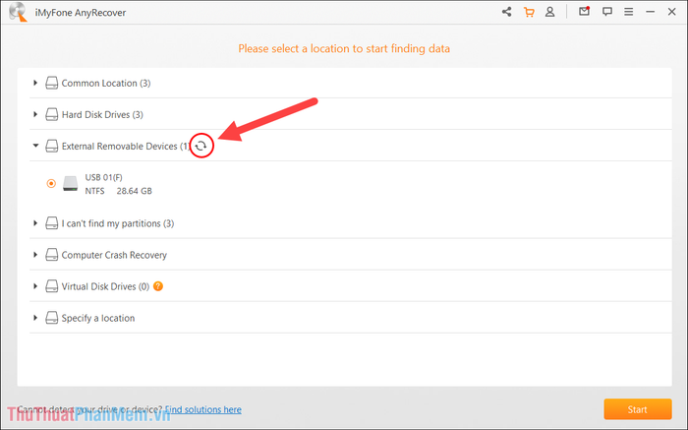Click the Hard Disk Drives drive icon
This screenshot has width=688, height=430.
pos(52,115)
